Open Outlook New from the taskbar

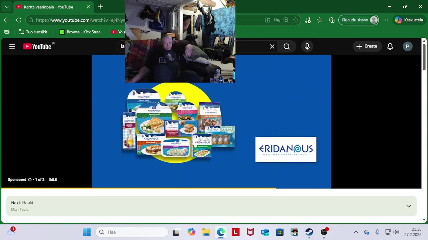pos(265,232)
